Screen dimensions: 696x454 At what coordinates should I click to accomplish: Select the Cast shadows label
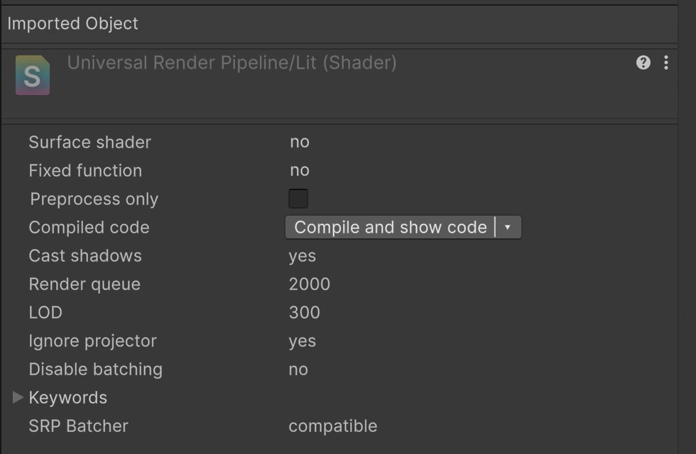click(x=85, y=256)
